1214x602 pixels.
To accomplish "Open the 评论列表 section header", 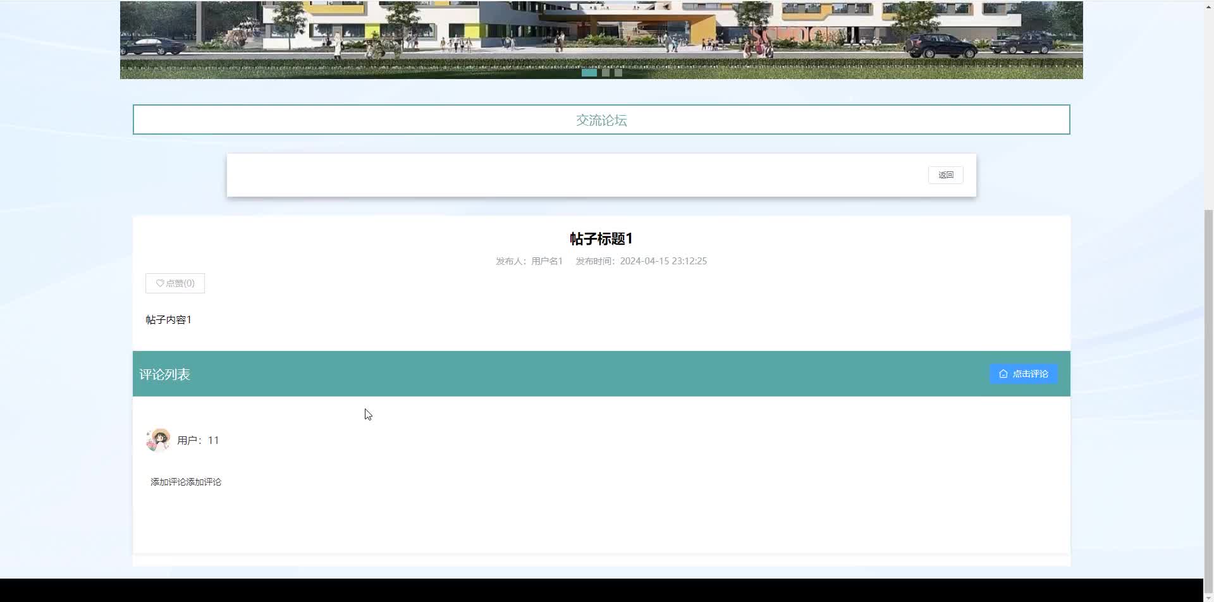I will 164,374.
